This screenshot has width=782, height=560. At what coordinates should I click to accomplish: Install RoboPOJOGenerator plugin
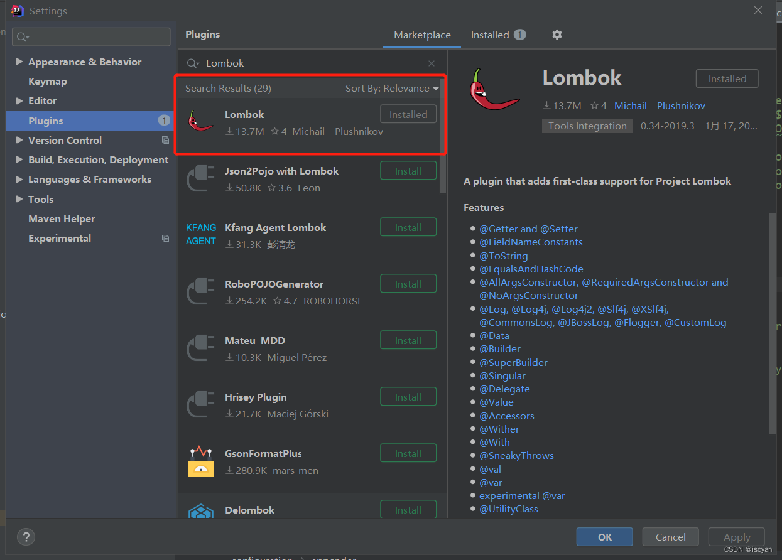point(408,284)
